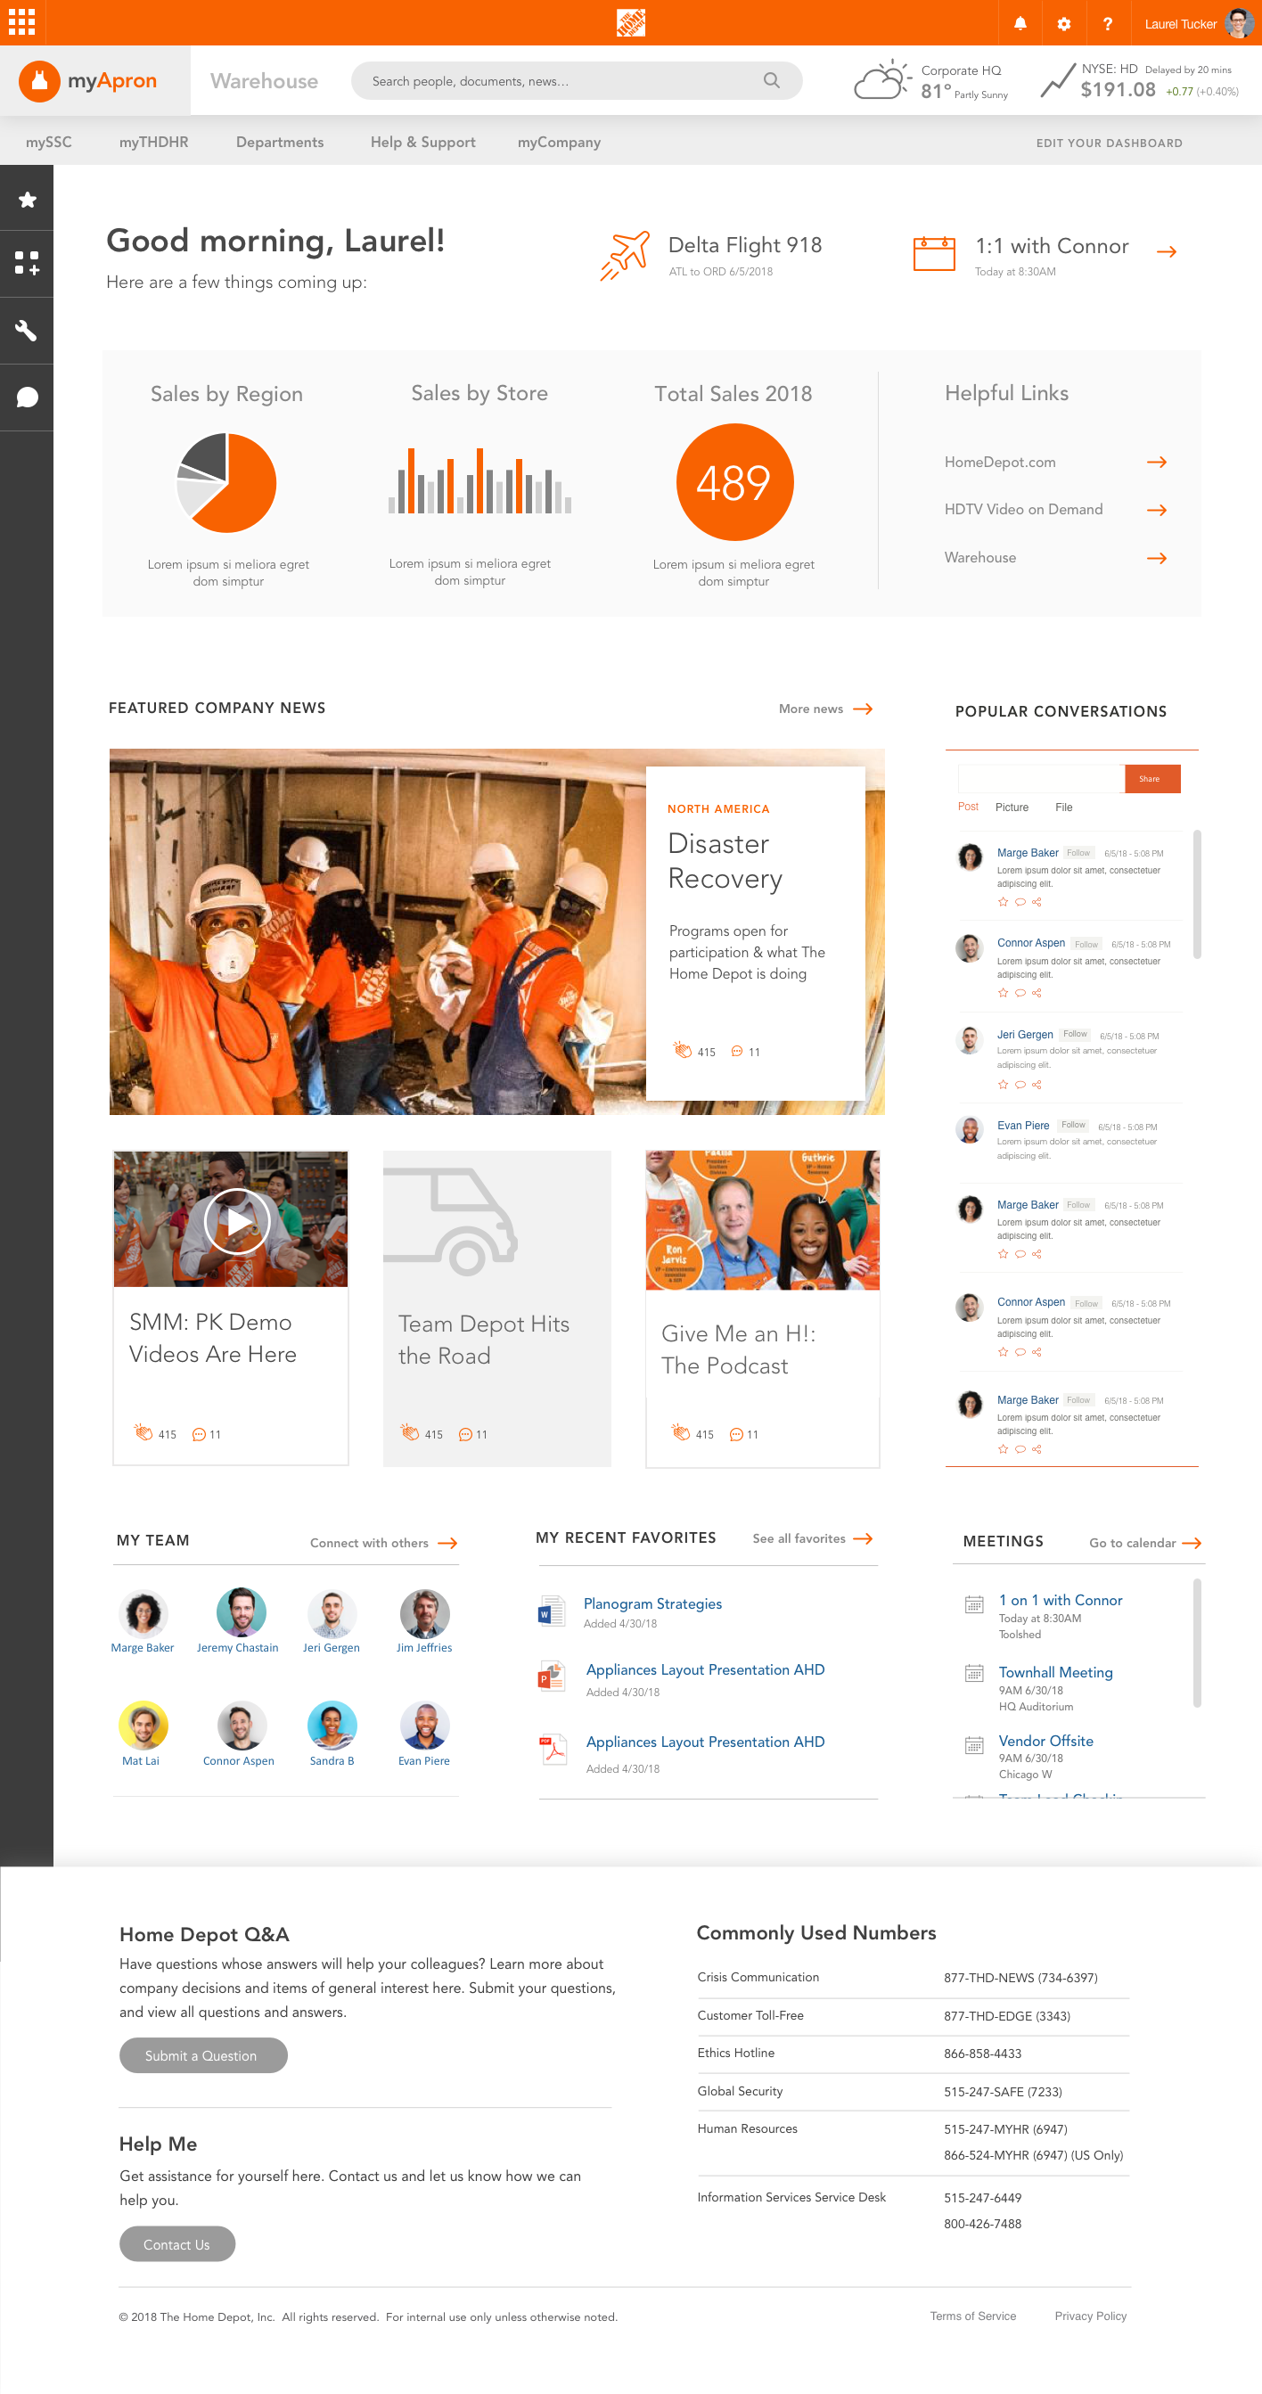
Task: Click the airplane icon for Delta Flight
Action: coord(625,255)
